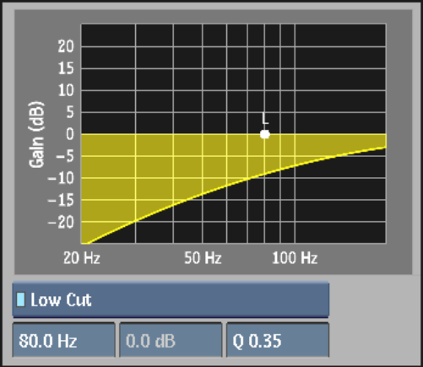This screenshot has width=423, height=367.
Task: Click the white L filter handle
Action: (265, 134)
